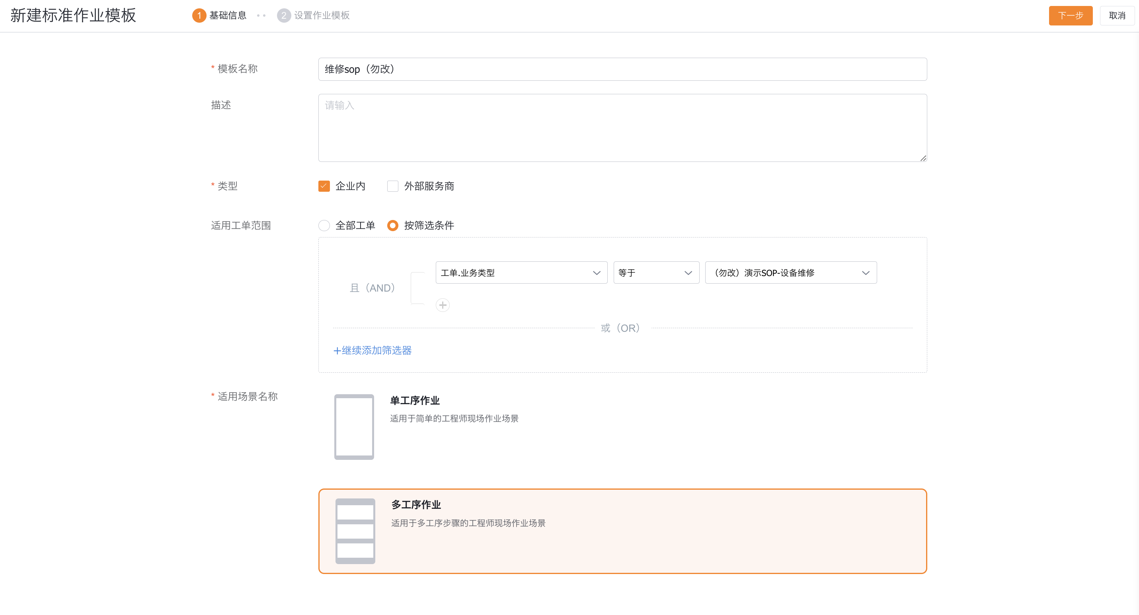Select the multi-process stacked layout icon
The width and height of the screenshot is (1139, 615).
tap(355, 531)
